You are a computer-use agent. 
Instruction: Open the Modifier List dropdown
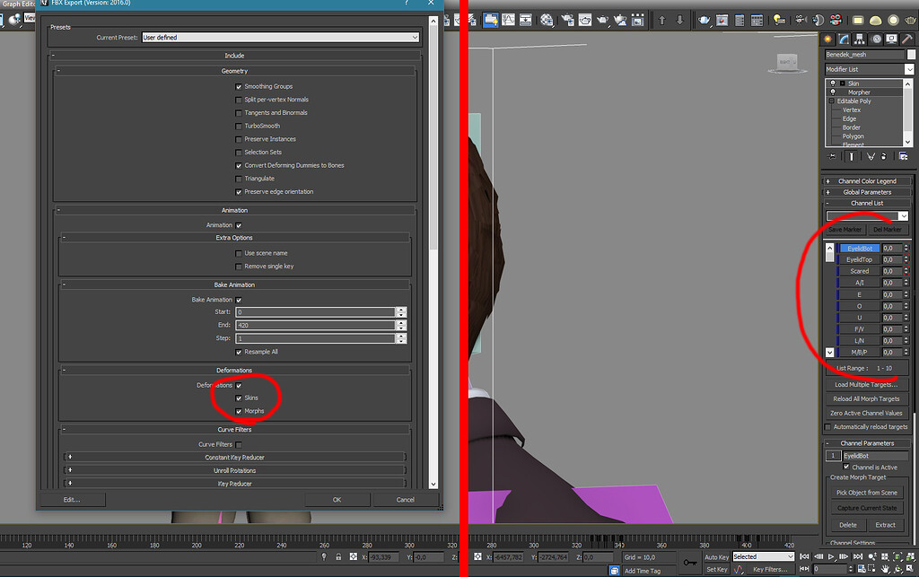pos(909,68)
